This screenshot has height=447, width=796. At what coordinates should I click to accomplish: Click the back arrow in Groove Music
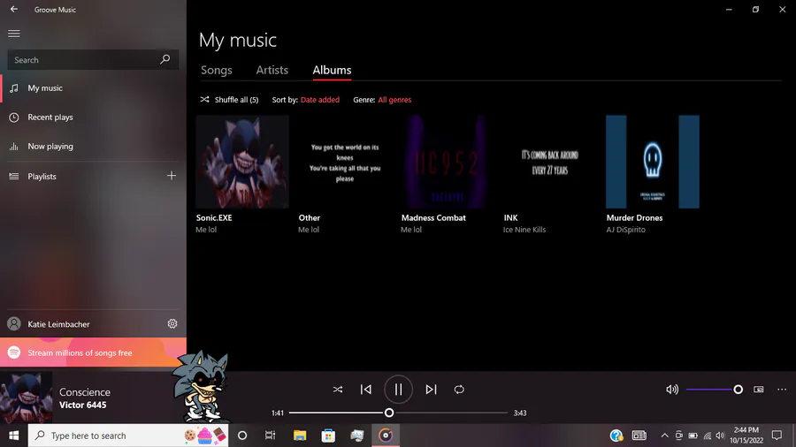[13, 9]
